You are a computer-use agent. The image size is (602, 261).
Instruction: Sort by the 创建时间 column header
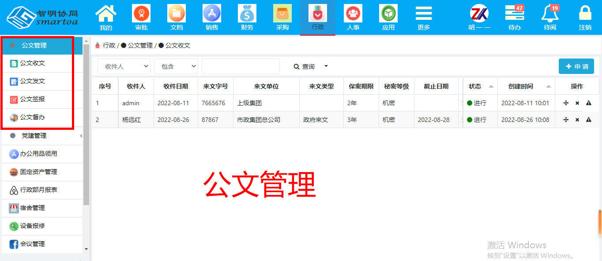526,86
